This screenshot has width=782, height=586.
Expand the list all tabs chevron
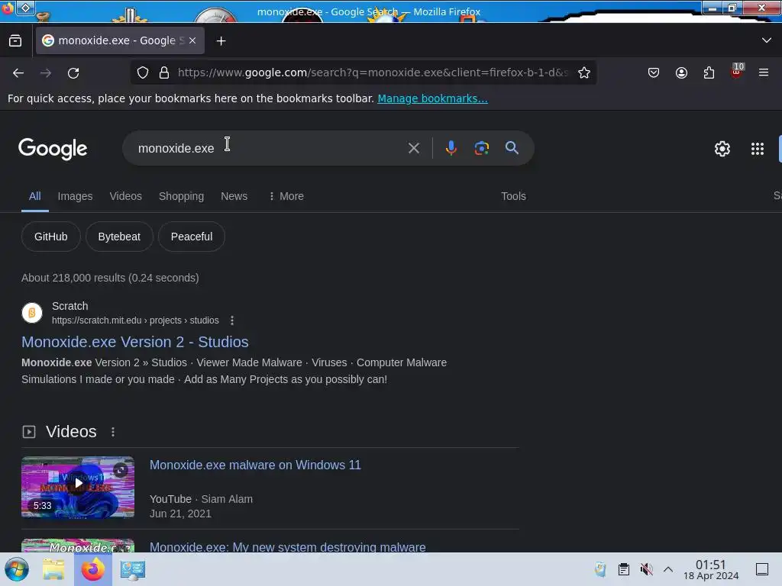pyautogui.click(x=767, y=40)
